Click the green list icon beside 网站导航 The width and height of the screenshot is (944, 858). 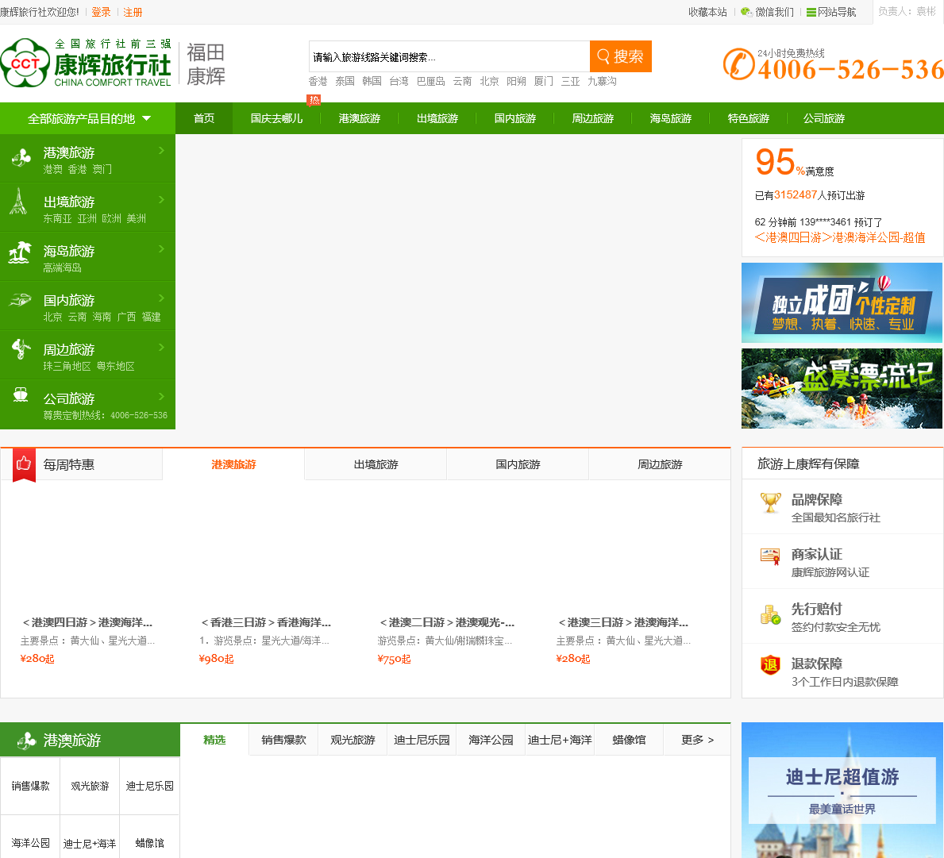pyautogui.click(x=811, y=12)
